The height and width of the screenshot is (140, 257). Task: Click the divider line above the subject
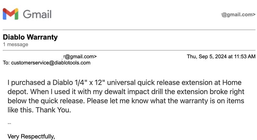(129, 30)
